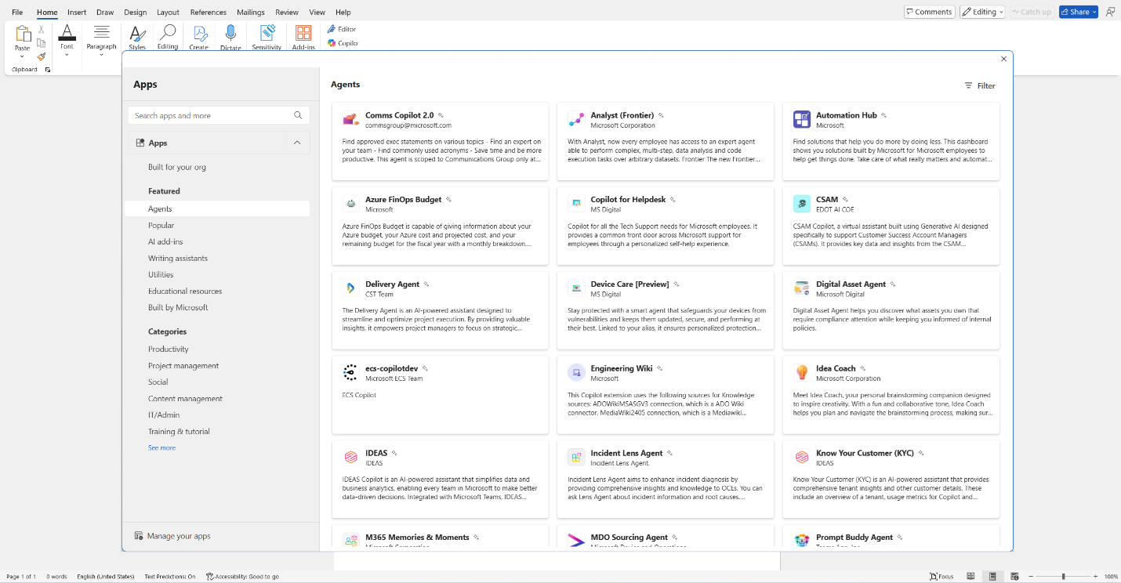The width and height of the screenshot is (1121, 583).
Task: Click the search magnifier in Apps search
Action: (298, 115)
